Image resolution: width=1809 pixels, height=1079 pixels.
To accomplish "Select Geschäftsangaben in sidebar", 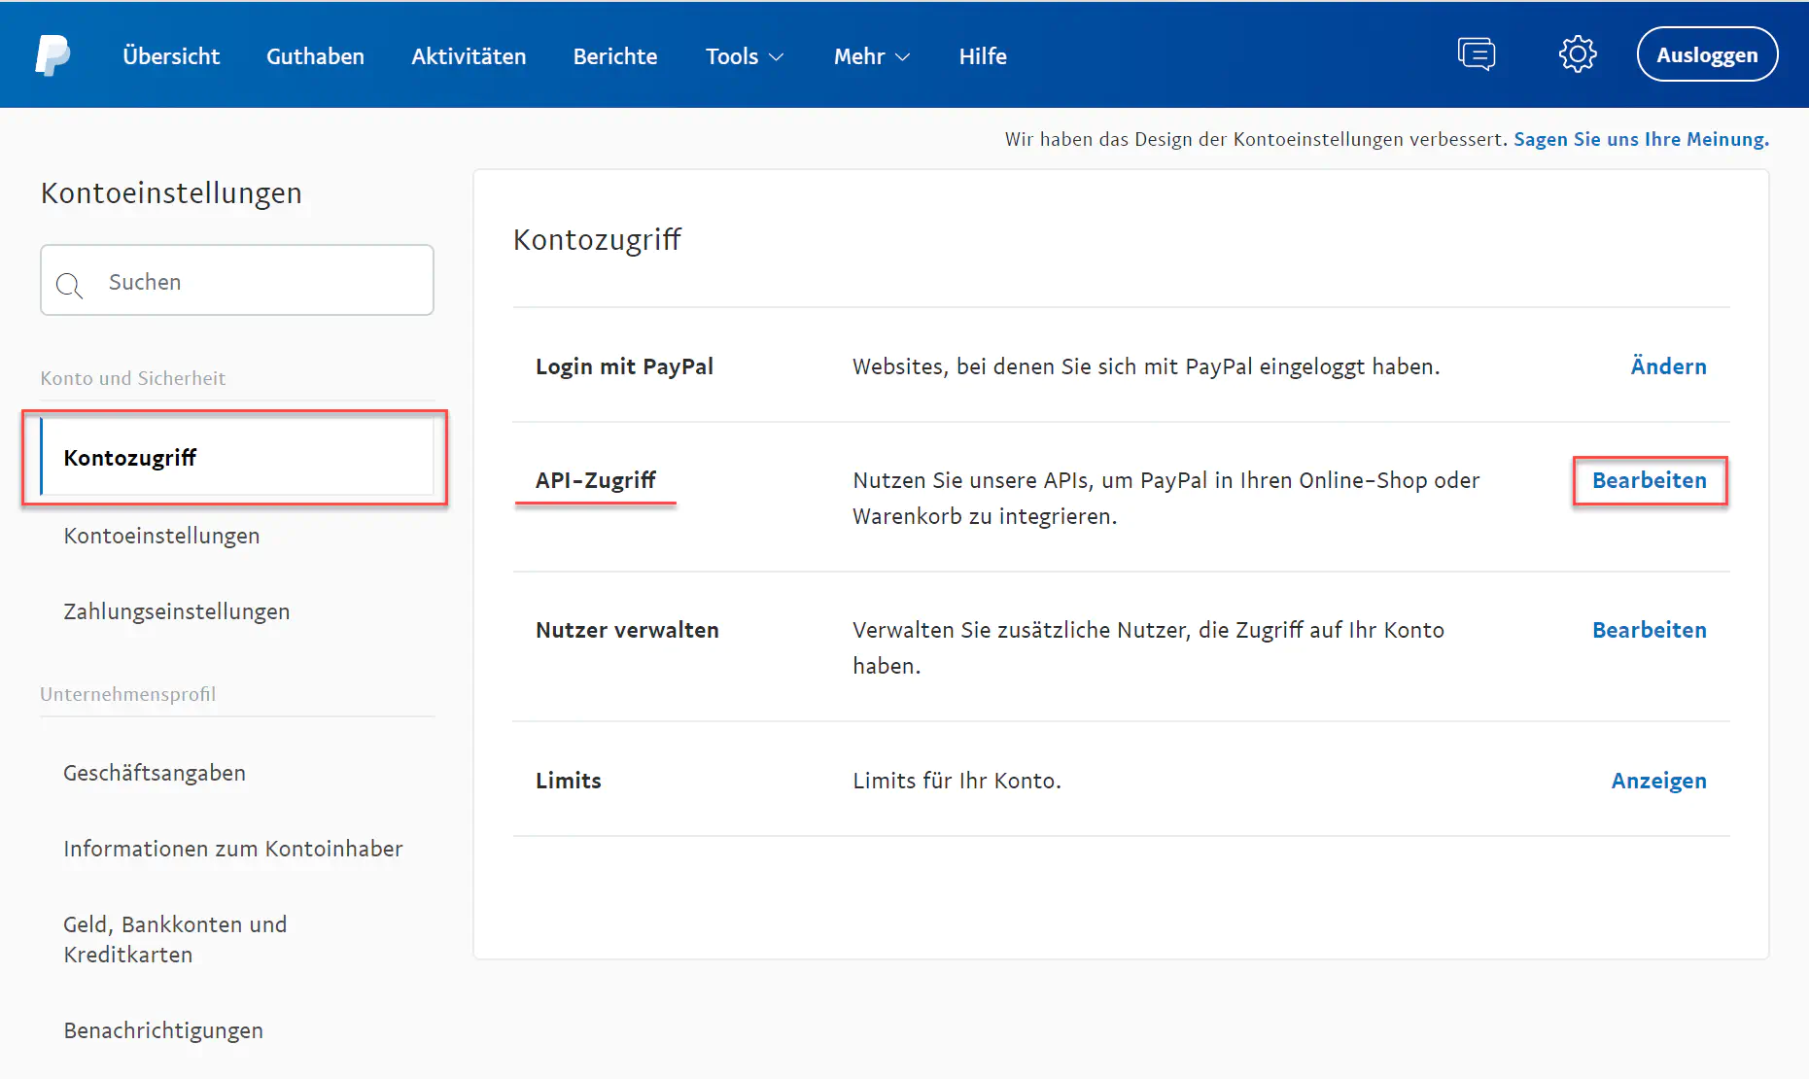I will (155, 773).
